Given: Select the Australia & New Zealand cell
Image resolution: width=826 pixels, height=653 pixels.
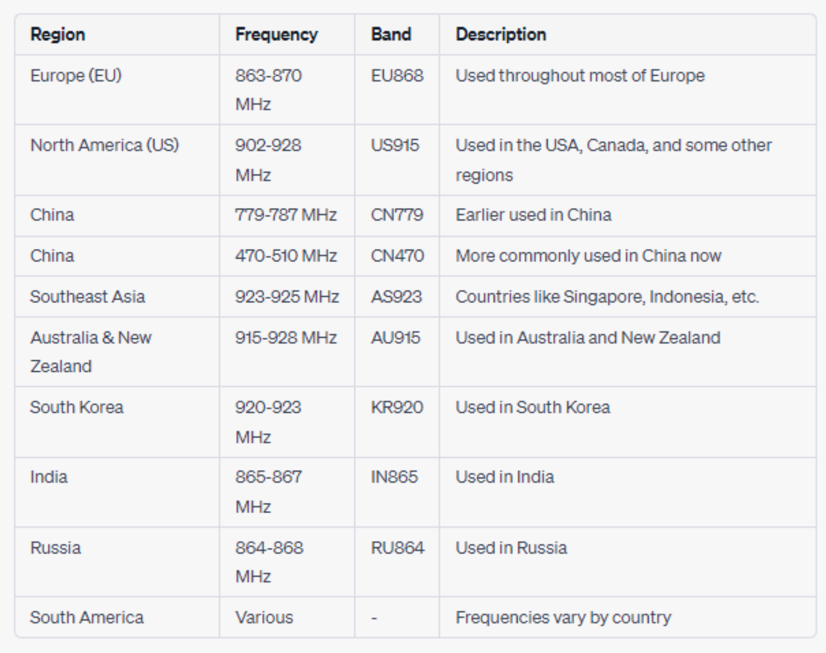Looking at the screenshot, I should coord(91,352).
